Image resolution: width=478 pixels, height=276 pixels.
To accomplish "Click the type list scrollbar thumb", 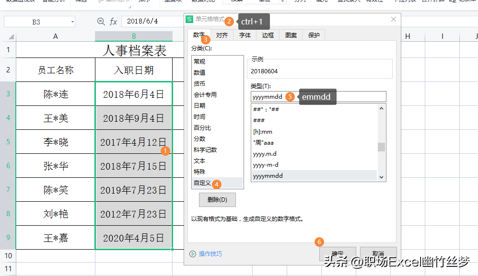I will point(381,147).
